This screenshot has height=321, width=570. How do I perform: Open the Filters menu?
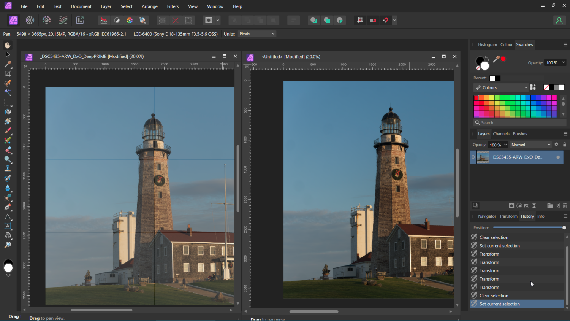click(173, 6)
